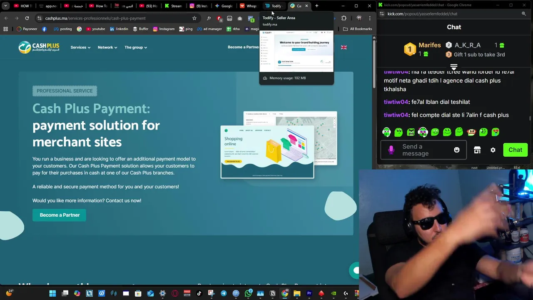Screen dimensions: 533x300
Task: Pick the heart-eyes Kick emote
Action: coord(495,132)
